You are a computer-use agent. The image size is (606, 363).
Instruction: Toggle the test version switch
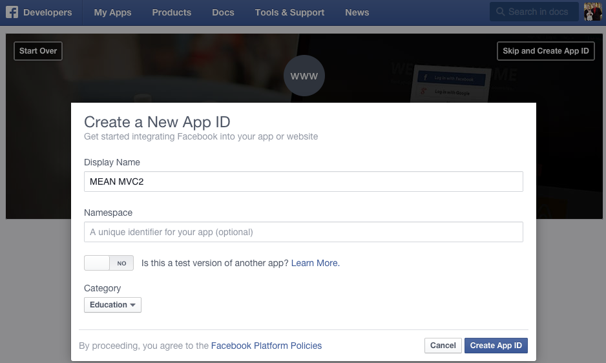[109, 263]
